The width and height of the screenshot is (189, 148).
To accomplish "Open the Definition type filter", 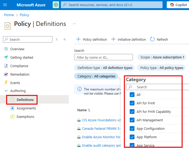I will pos(104,68).
